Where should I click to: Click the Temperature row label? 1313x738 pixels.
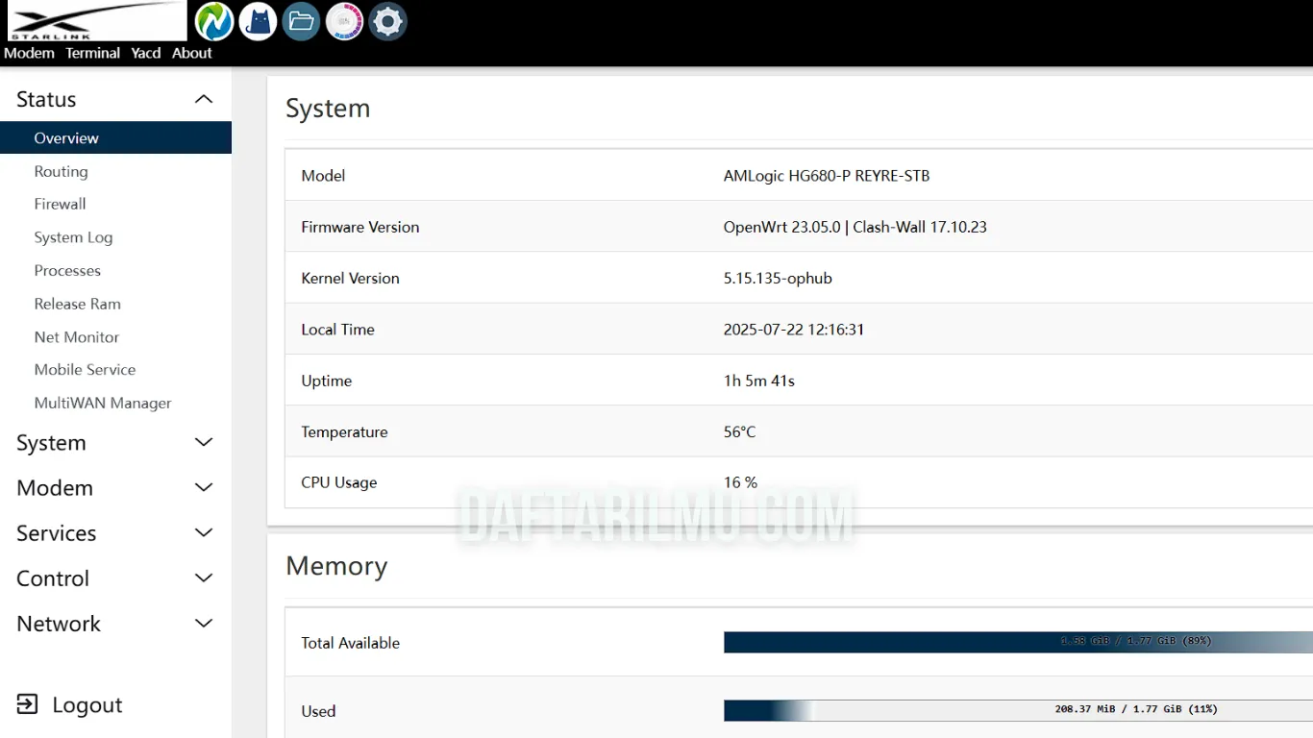[344, 431]
